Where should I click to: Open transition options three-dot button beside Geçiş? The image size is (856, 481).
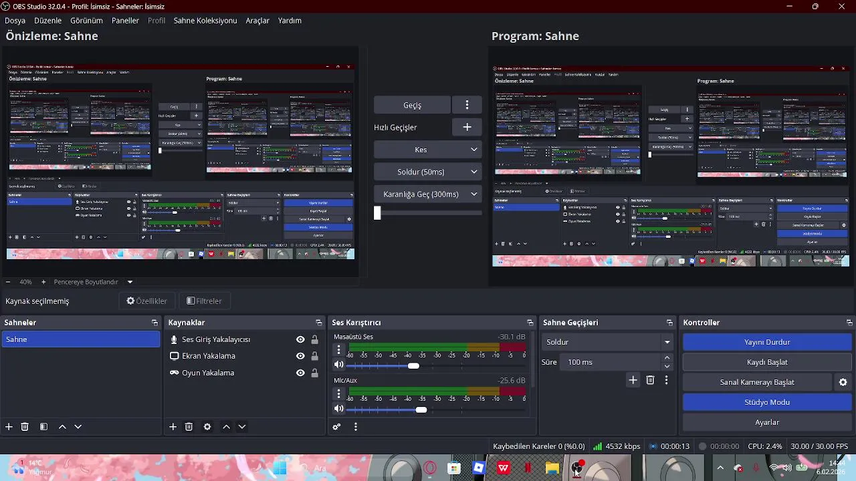point(467,105)
